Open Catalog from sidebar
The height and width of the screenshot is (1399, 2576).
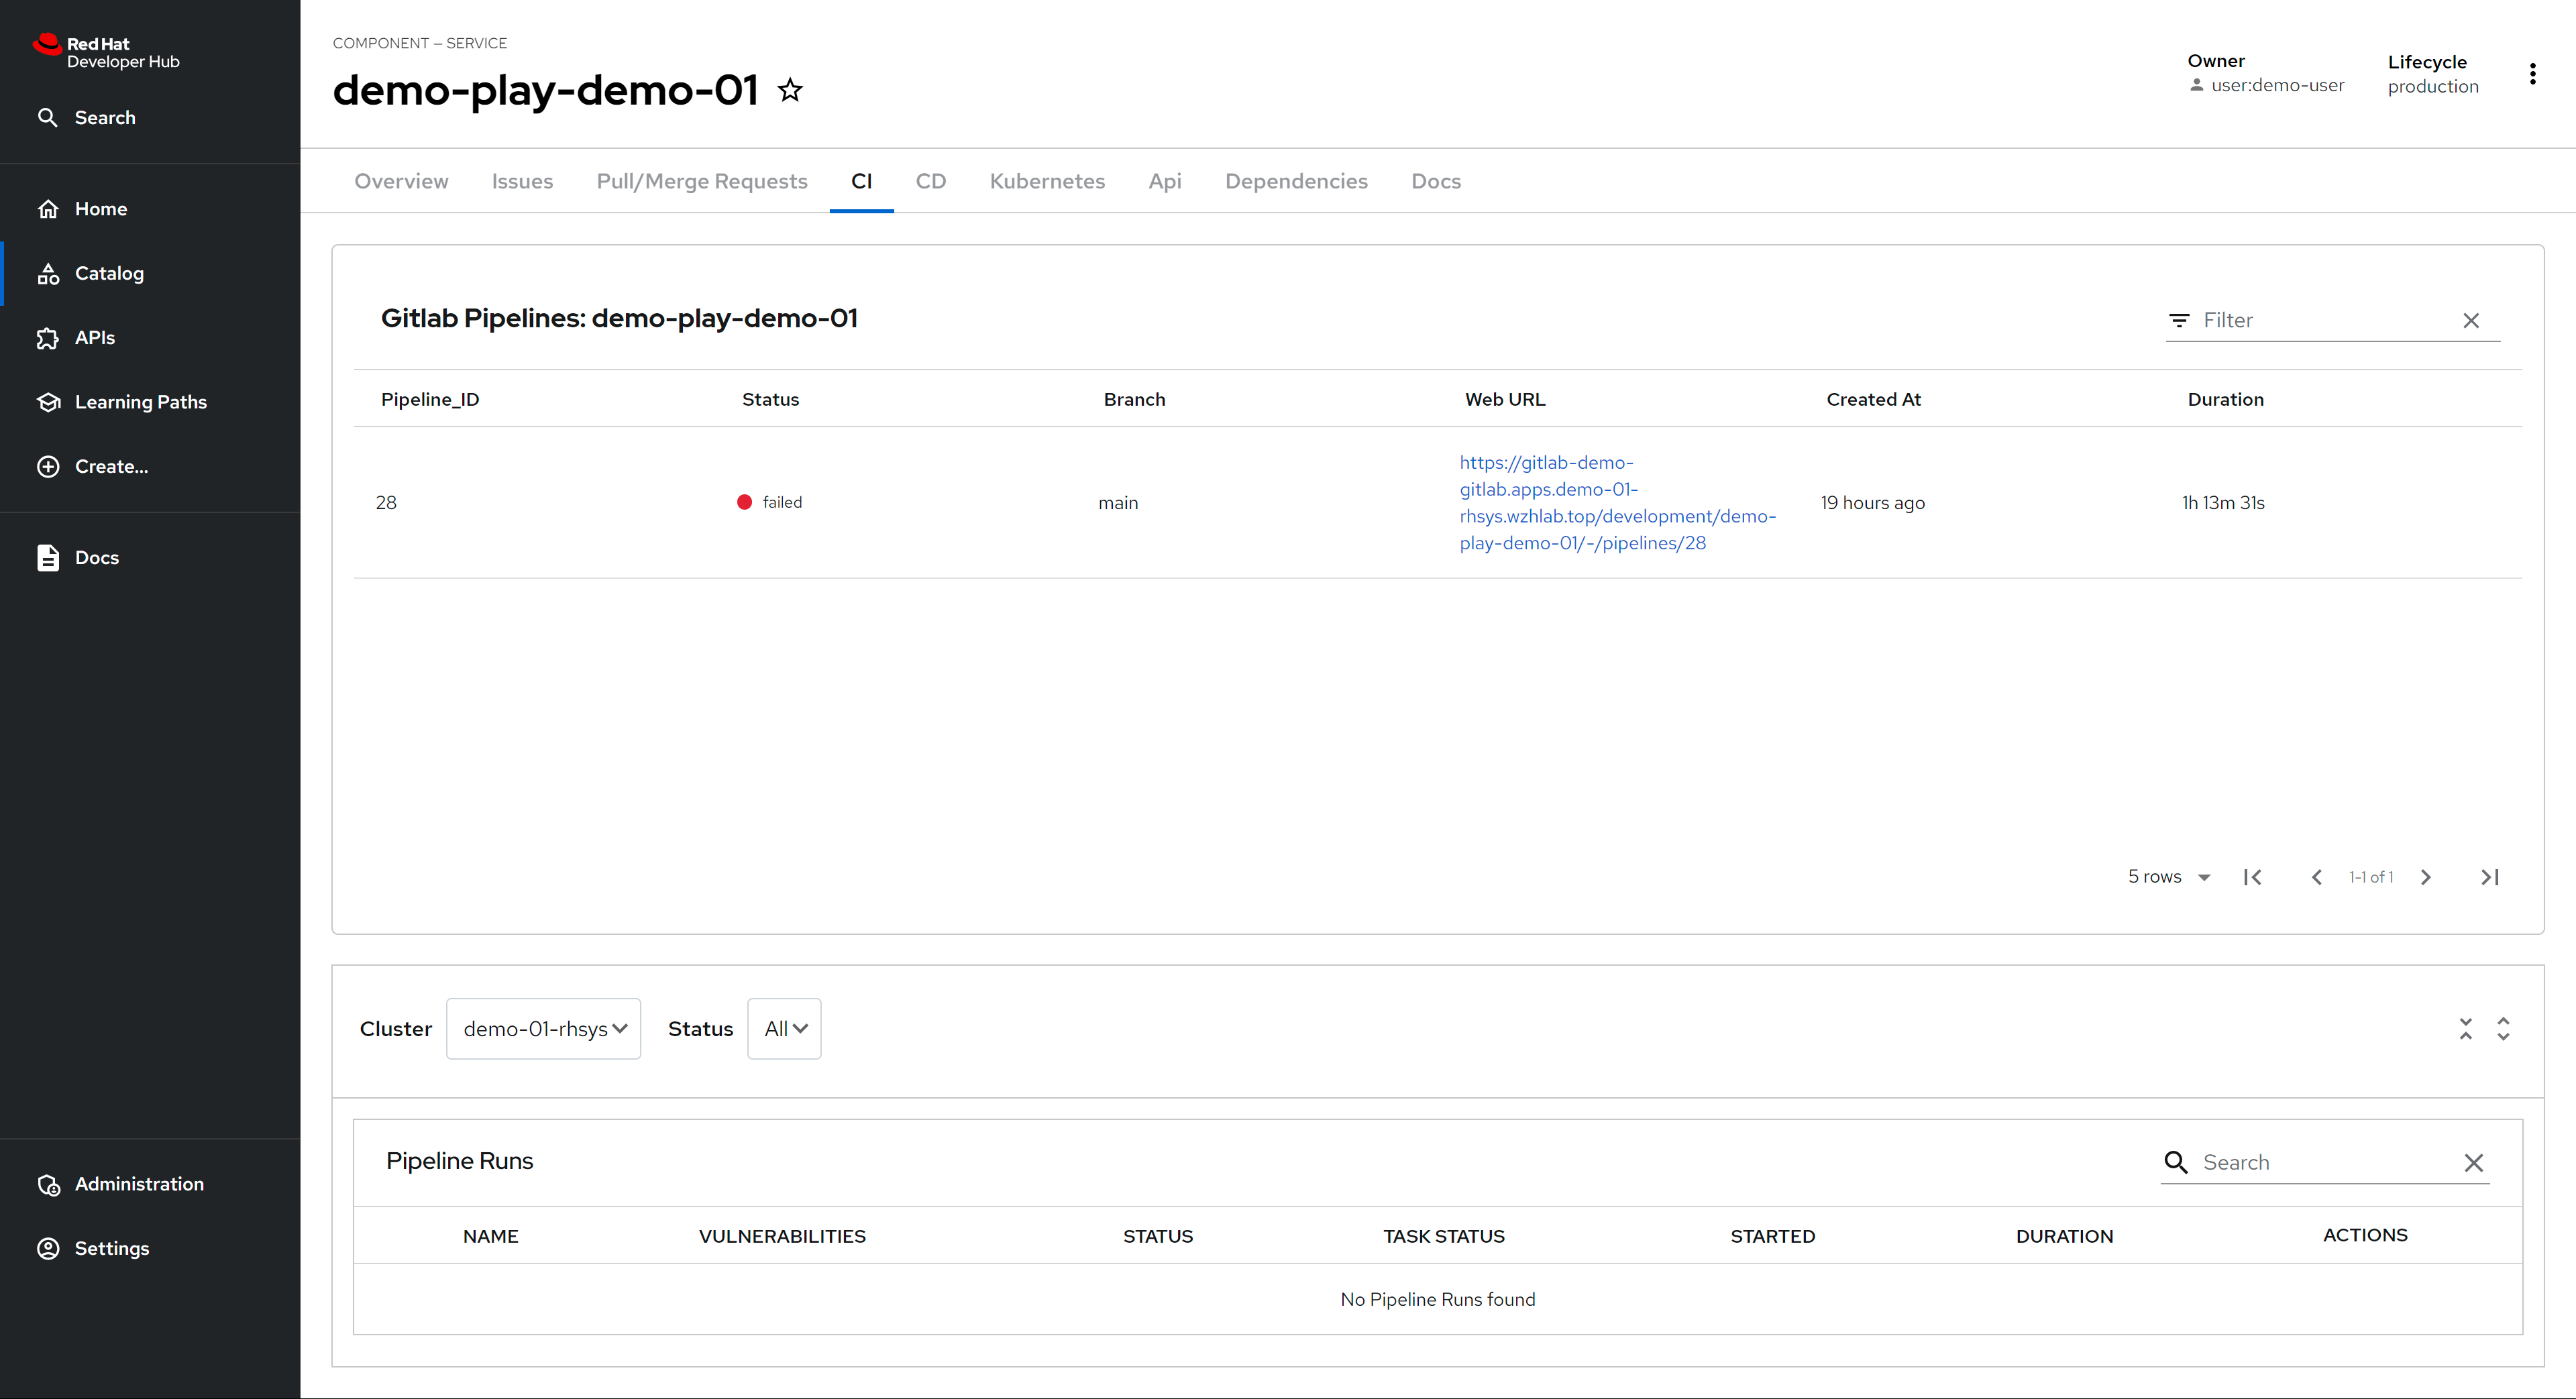click(108, 273)
